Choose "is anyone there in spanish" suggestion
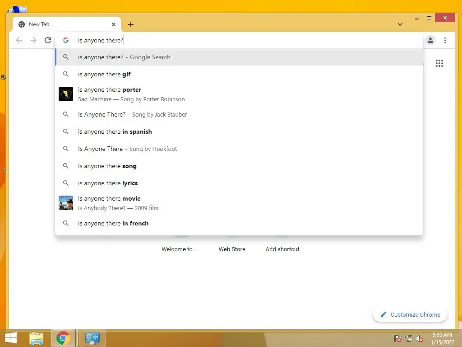462x347 pixels. point(239,131)
